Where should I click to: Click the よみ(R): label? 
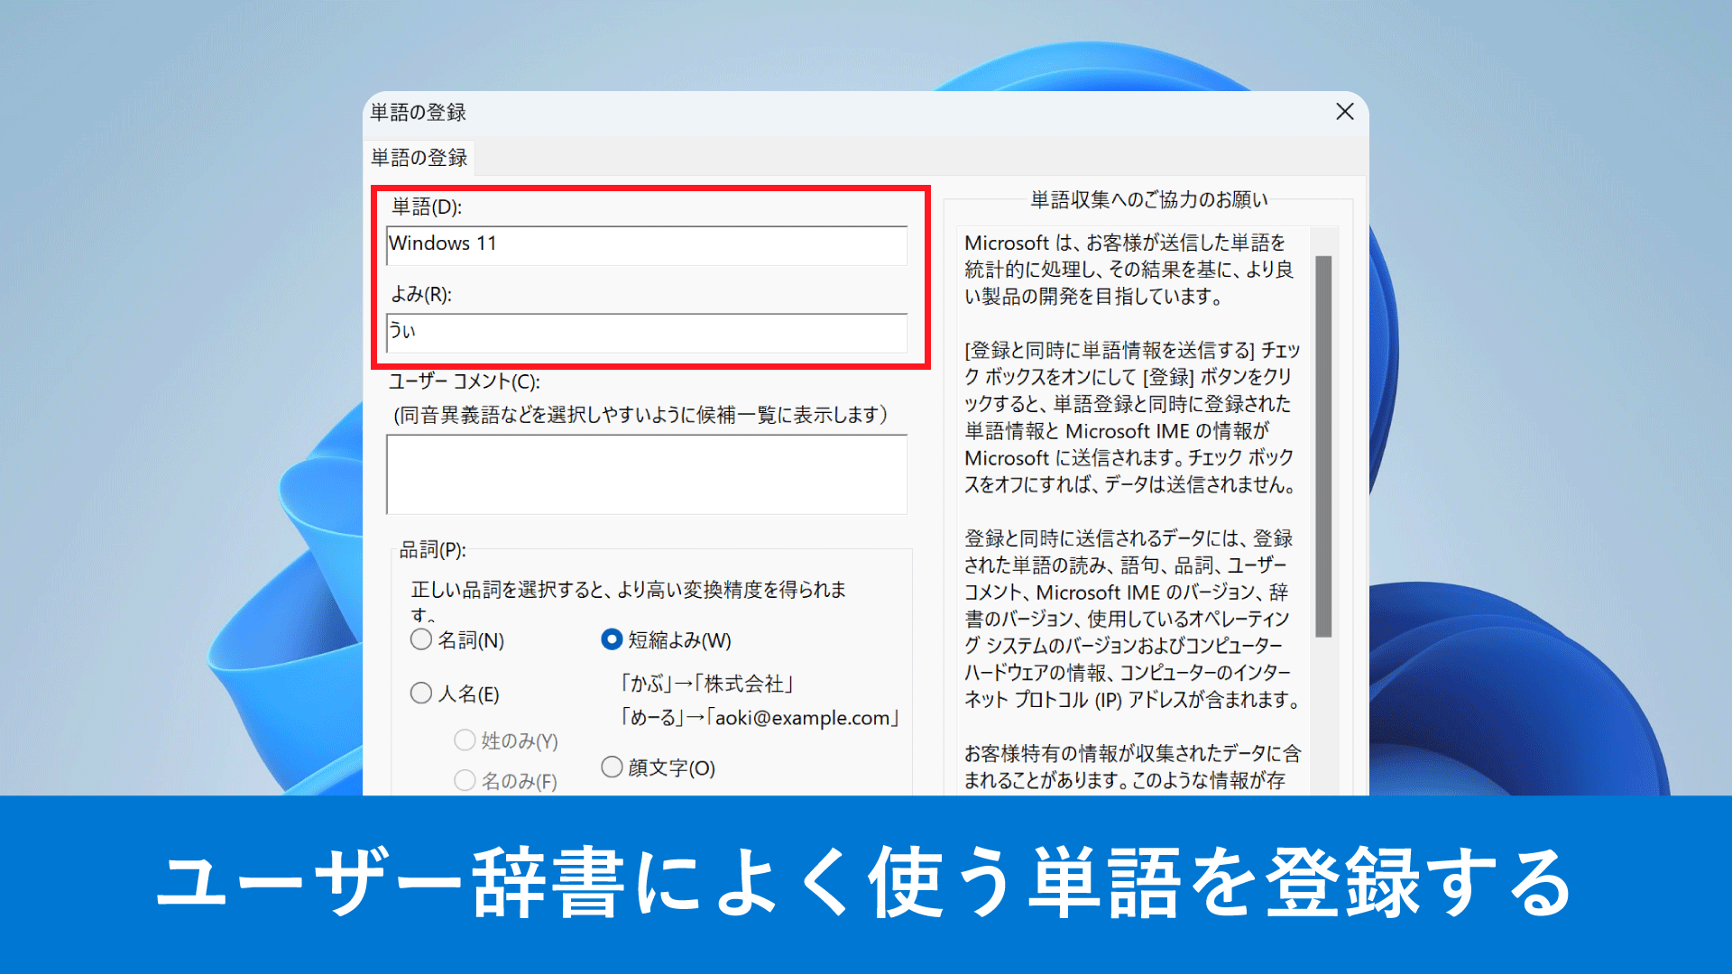tap(421, 294)
